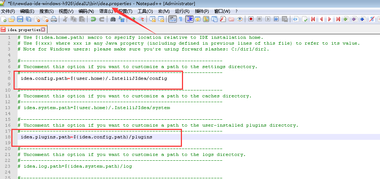Open the 运行(R) menu
This screenshot has width=380, height=179.
pos(182,11)
